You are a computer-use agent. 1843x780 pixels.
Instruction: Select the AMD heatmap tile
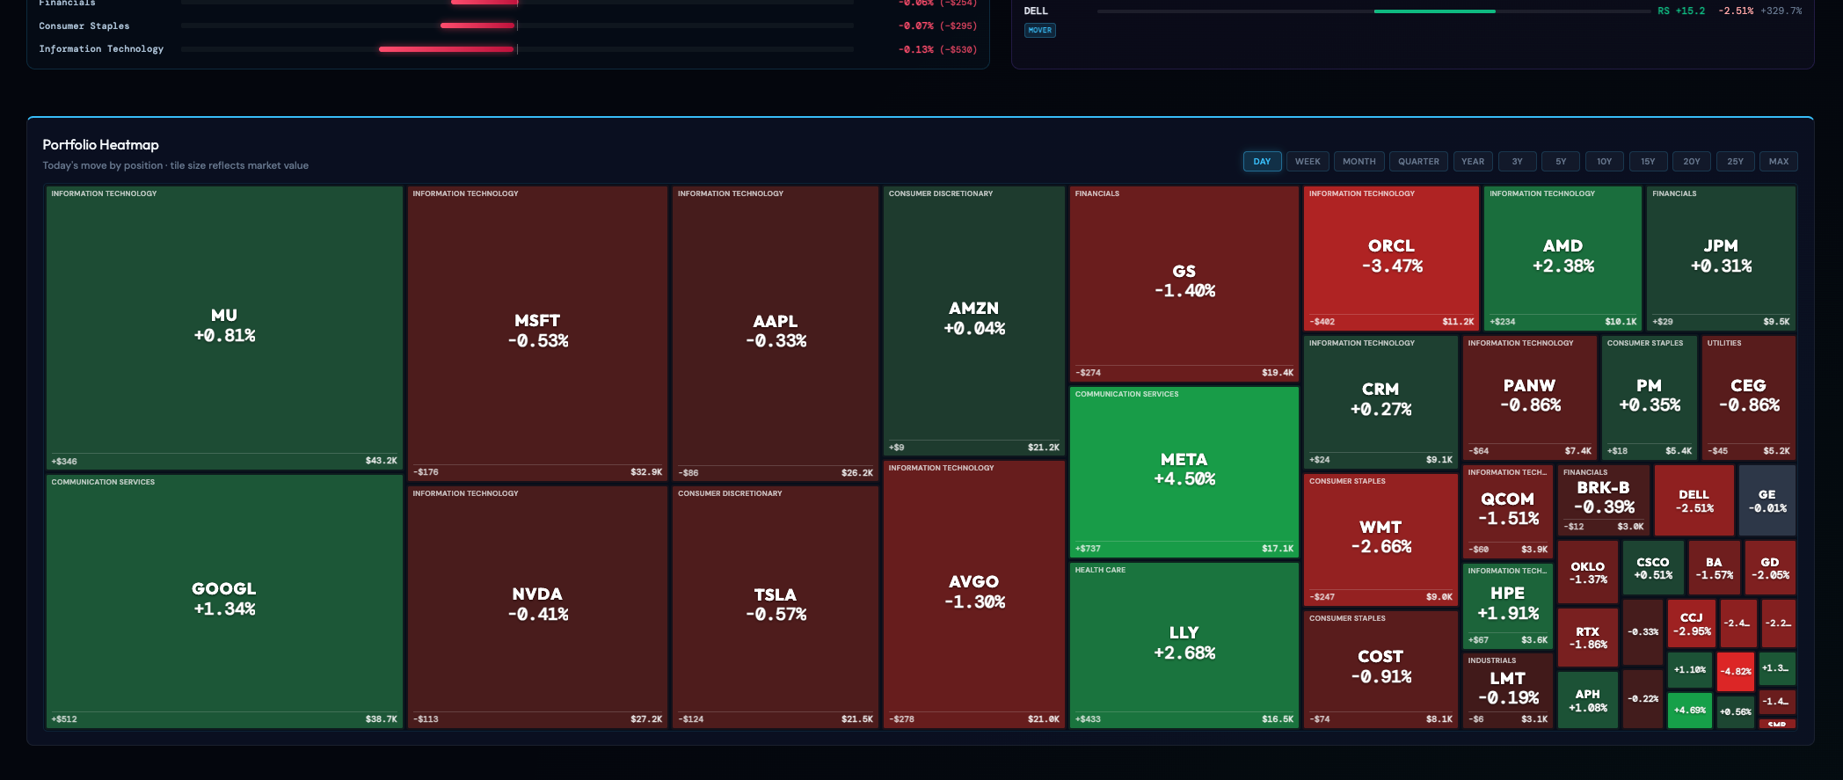1563,258
